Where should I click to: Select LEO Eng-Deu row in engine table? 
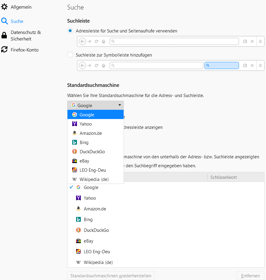pyautogui.click(x=166, y=251)
